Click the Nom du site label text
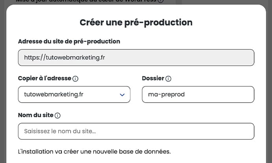Viewport: 272px width, 163px height. click(x=35, y=116)
